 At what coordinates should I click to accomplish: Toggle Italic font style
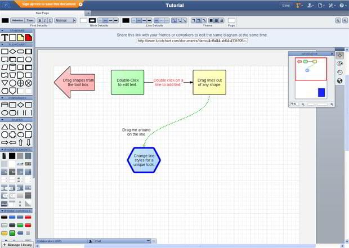[45, 20]
